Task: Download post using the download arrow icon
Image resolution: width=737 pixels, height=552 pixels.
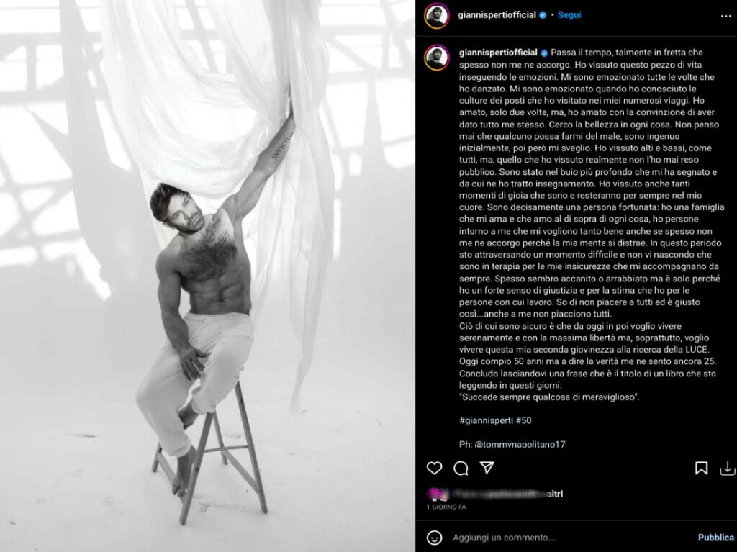Action: coord(727,469)
